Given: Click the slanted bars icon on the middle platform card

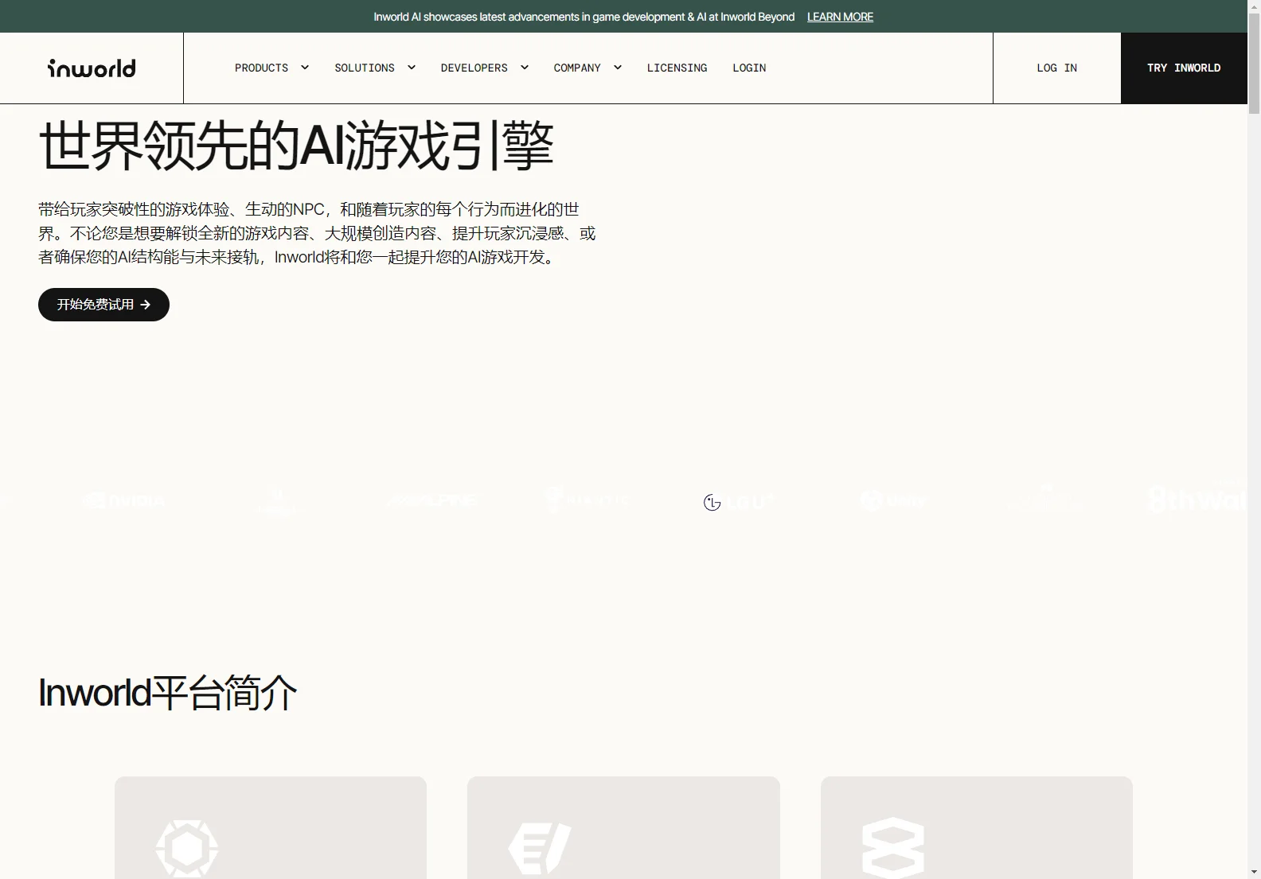Looking at the screenshot, I should pos(540,848).
